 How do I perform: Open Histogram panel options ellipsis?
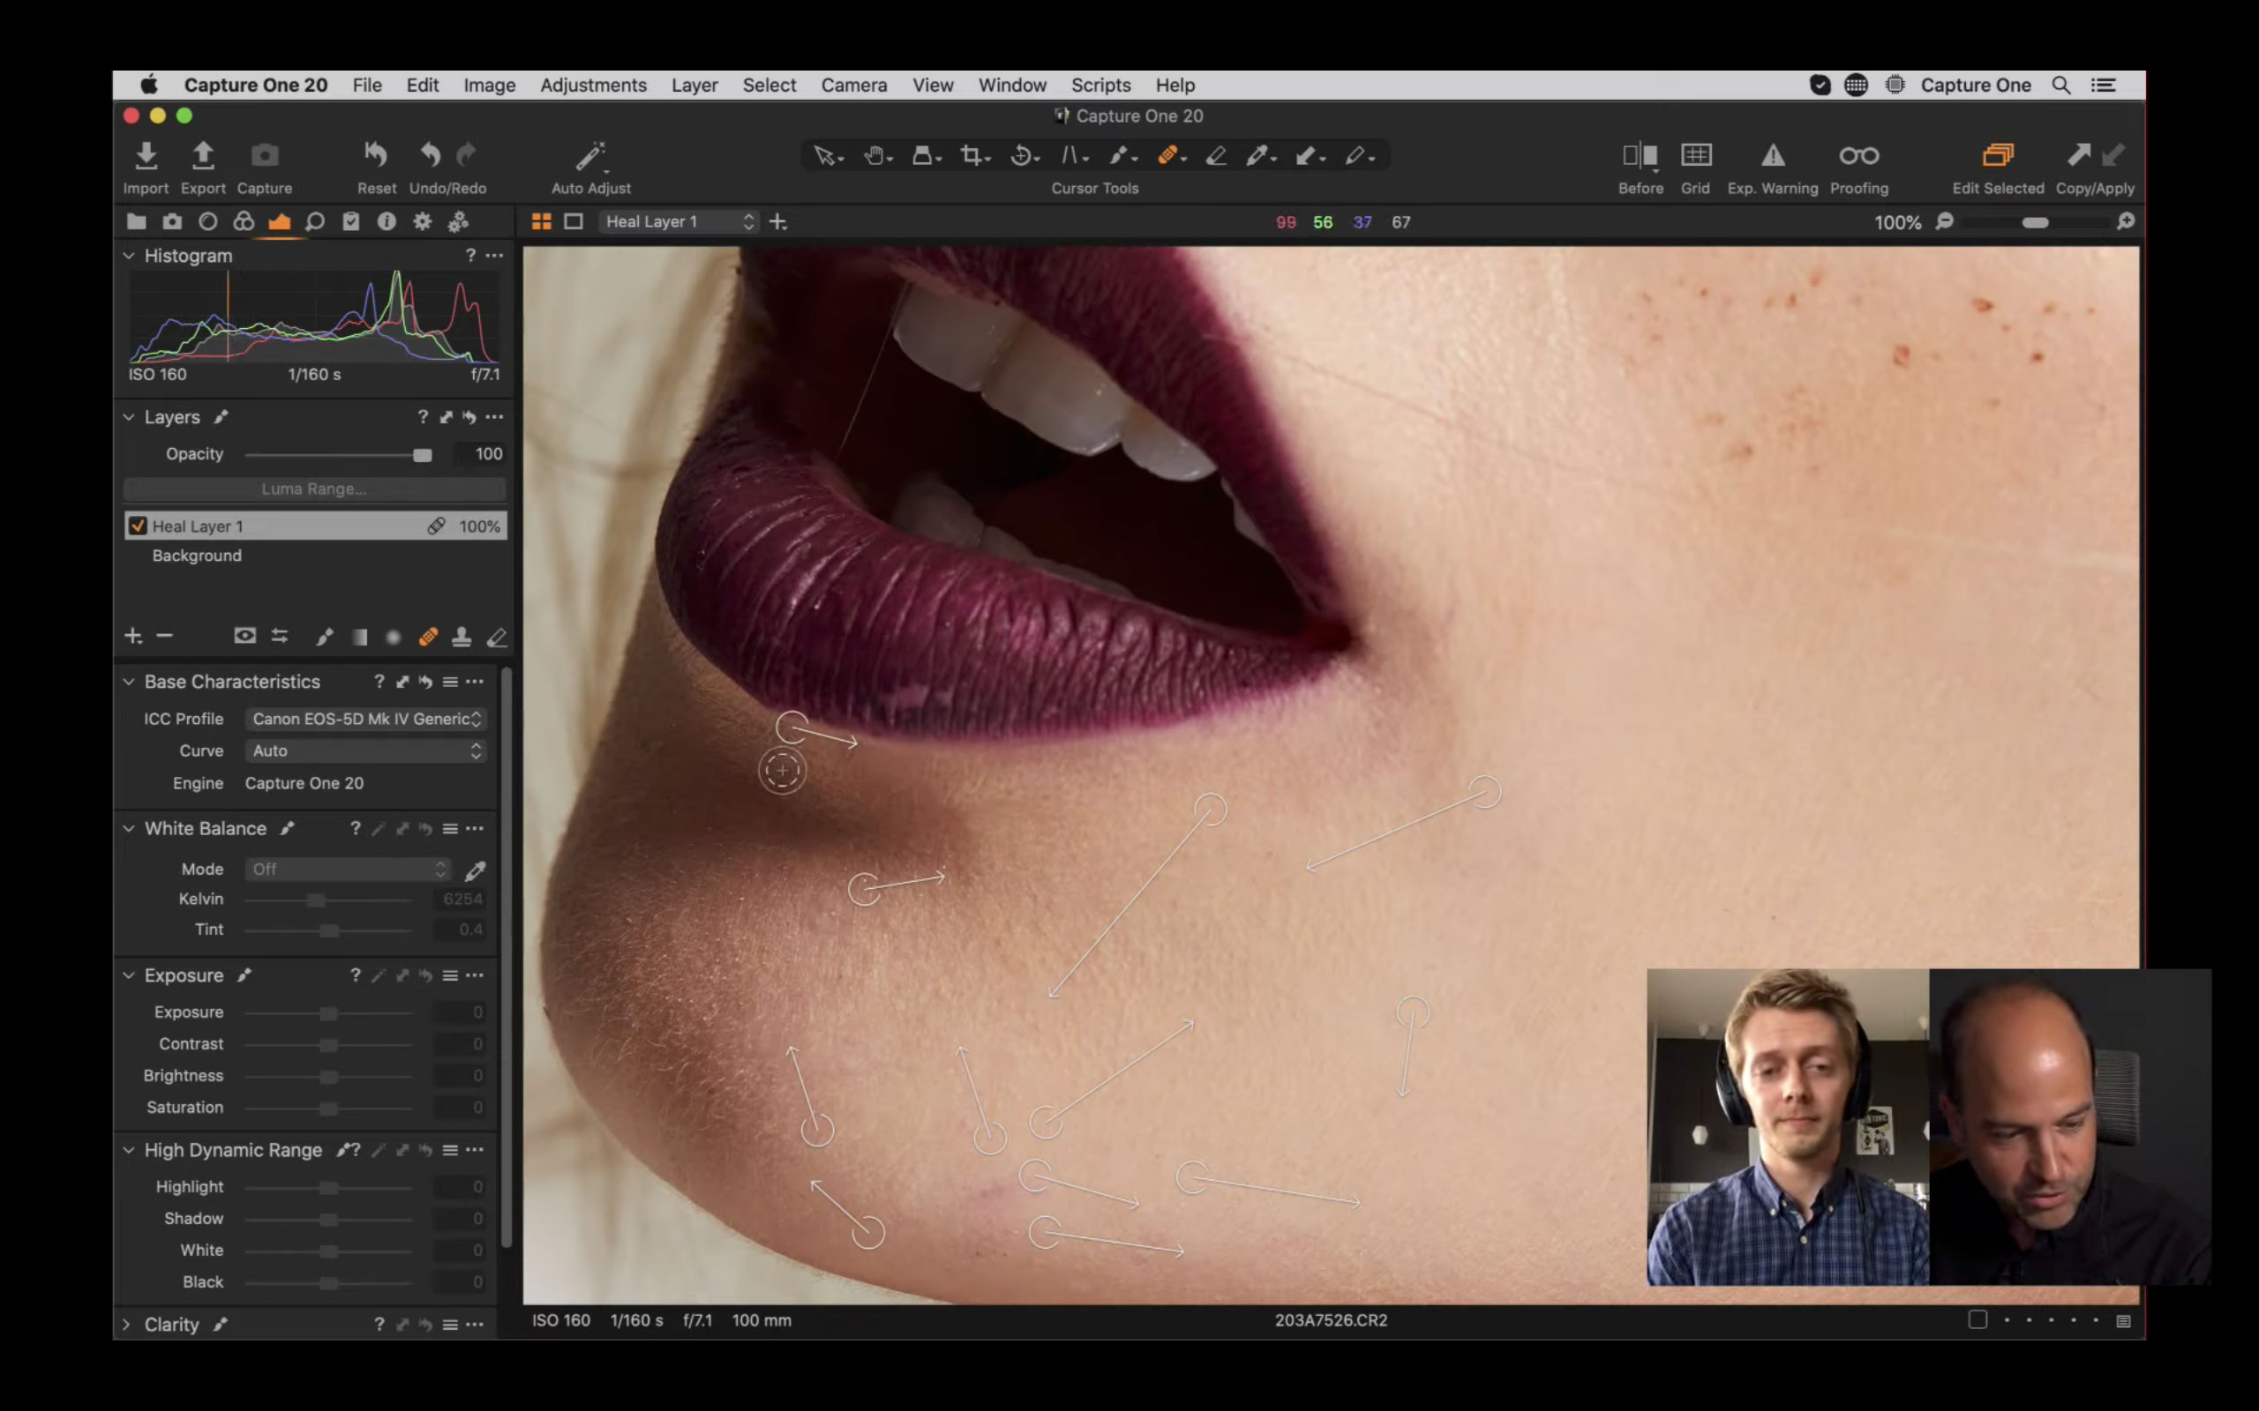tap(495, 255)
